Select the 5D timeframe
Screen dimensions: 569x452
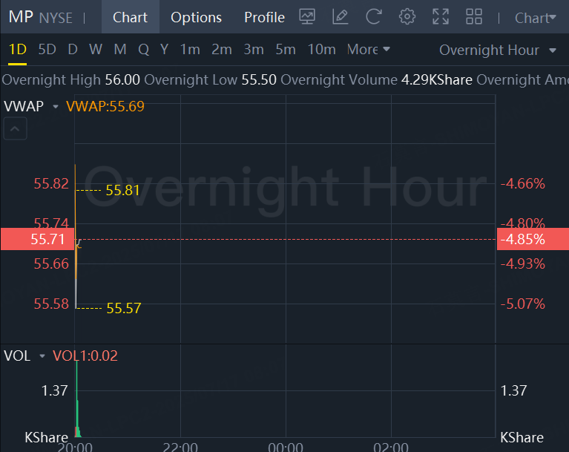click(x=47, y=50)
